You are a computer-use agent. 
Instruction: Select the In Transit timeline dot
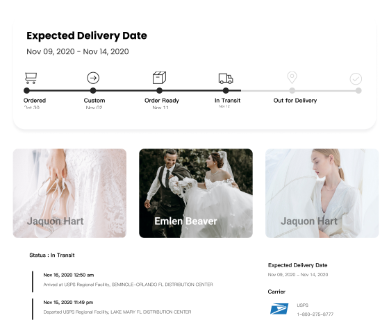(226, 91)
